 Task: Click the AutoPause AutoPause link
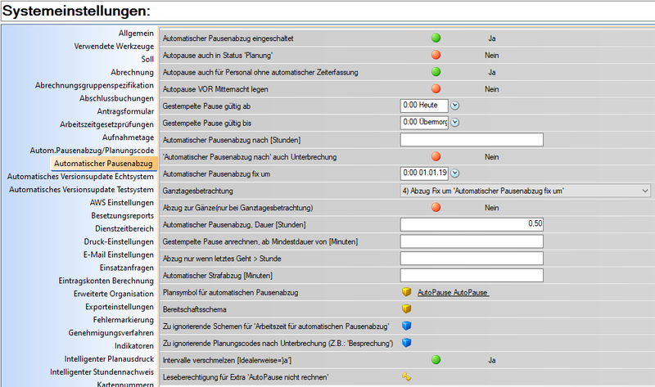tap(453, 292)
